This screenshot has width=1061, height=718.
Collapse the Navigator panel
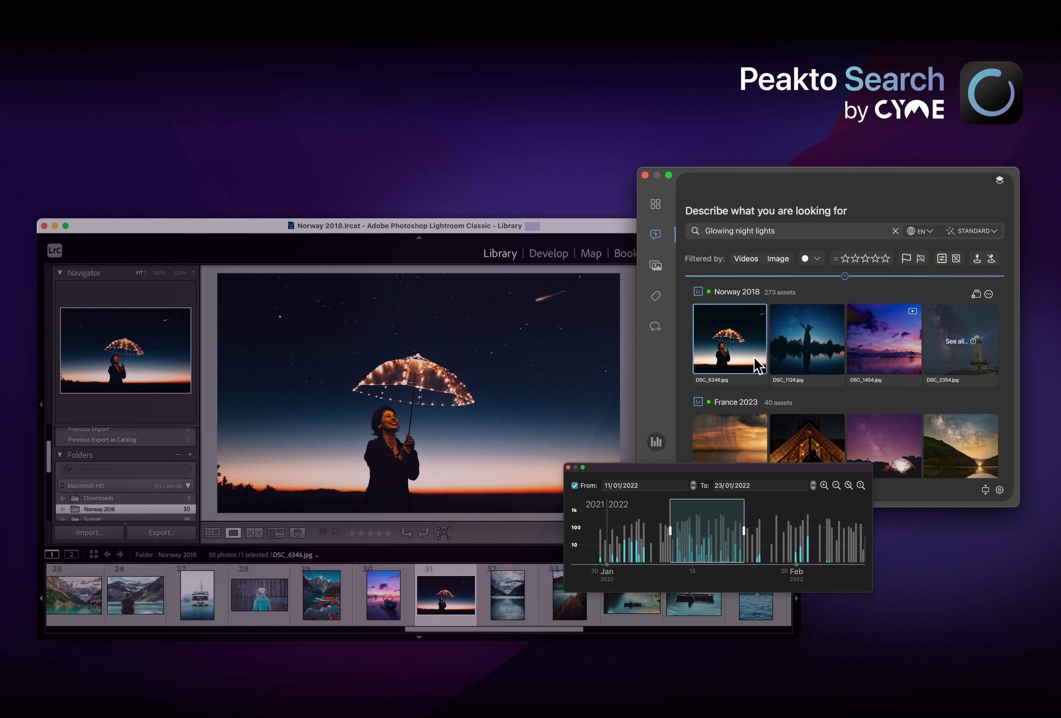click(x=60, y=273)
